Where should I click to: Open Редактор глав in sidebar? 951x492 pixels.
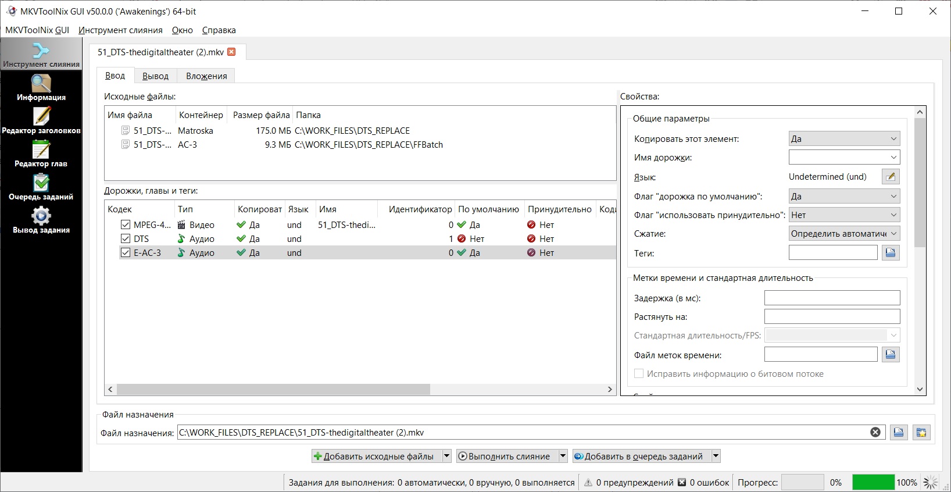pyautogui.click(x=41, y=154)
